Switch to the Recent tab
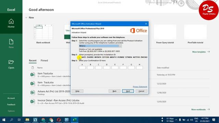Viewport: 219px width, 123px height. click(x=33, y=60)
